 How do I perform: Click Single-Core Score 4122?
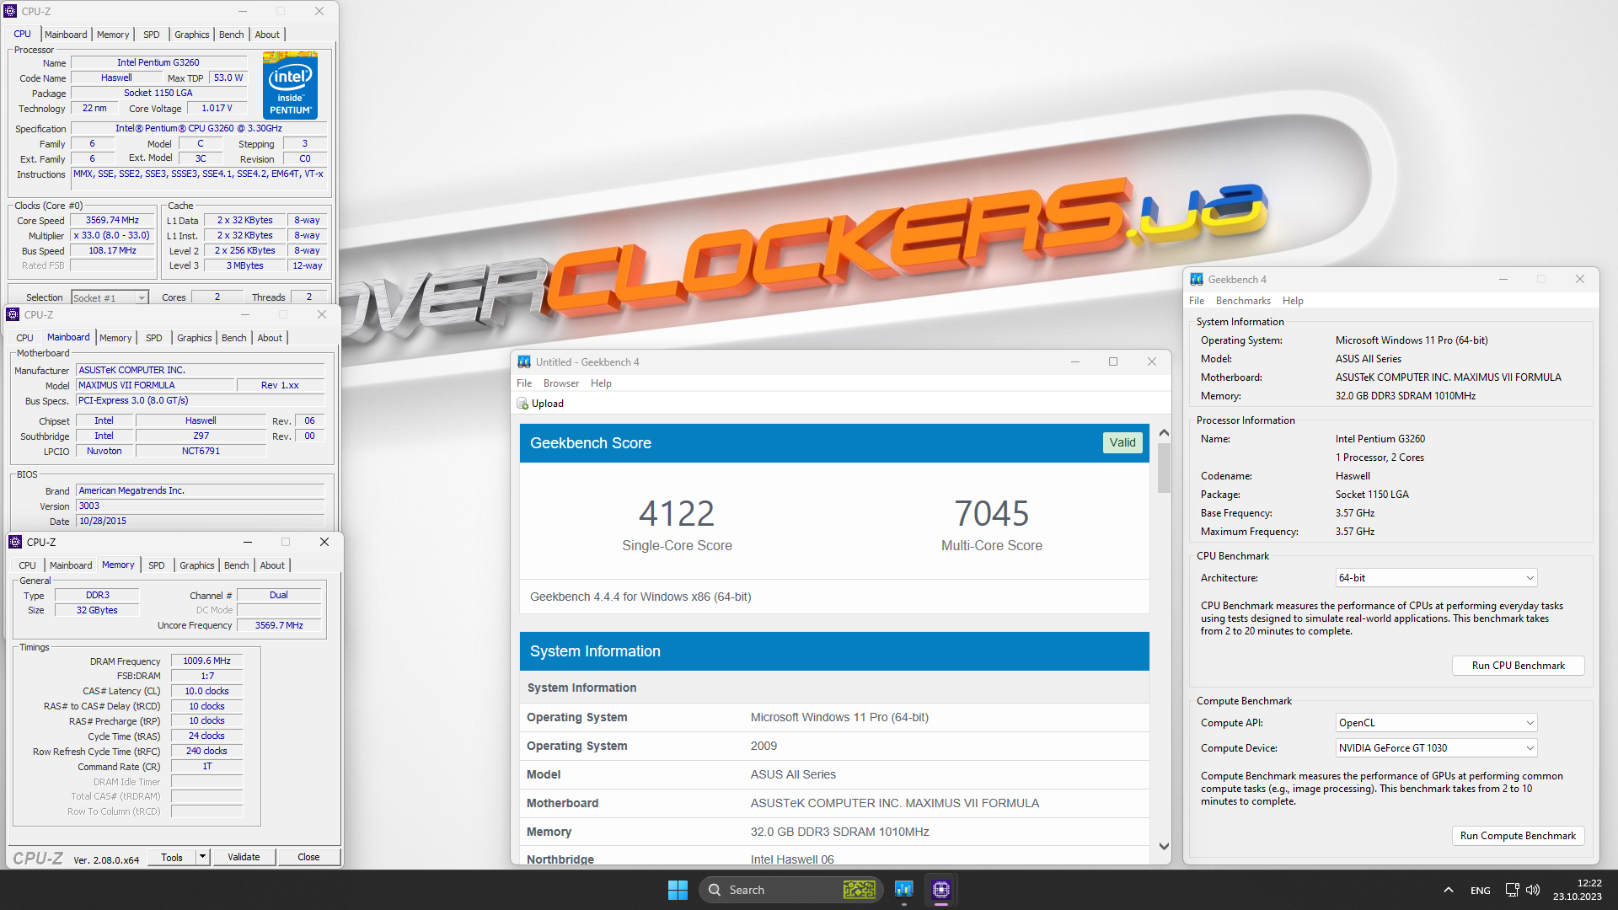[x=677, y=513]
